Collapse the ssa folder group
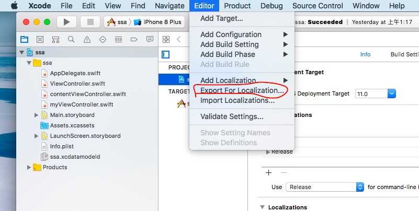The width and height of the screenshot is (419, 211). tap(29, 63)
